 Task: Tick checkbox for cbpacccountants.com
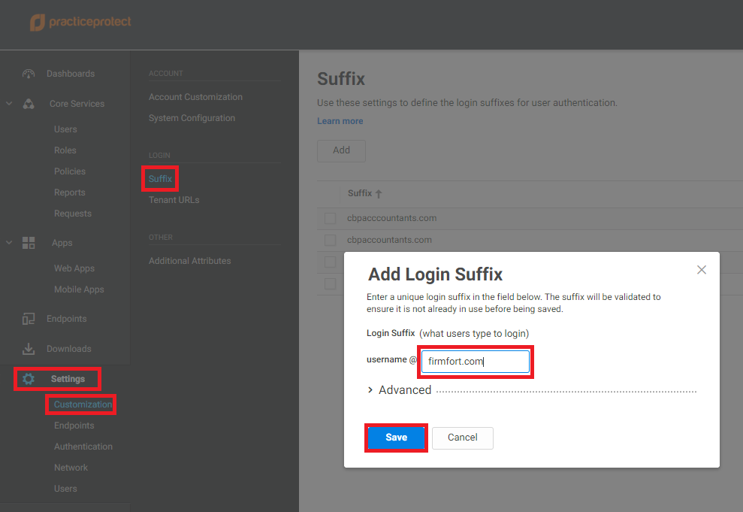(x=331, y=218)
